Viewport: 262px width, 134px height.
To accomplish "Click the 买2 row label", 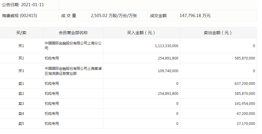I will tap(21, 58).
